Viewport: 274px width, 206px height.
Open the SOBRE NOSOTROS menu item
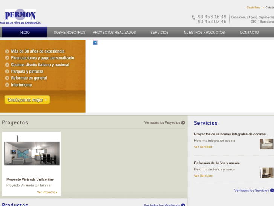(70, 32)
